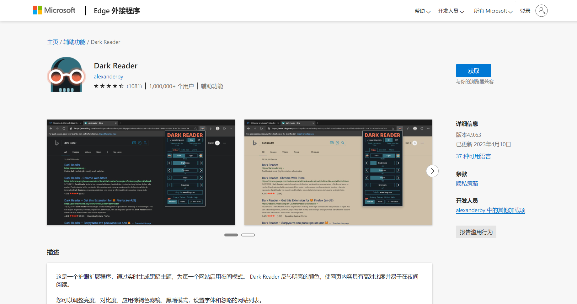The width and height of the screenshot is (577, 304).
Task: Advance the screenshot carousel with the next arrow
Action: pyautogui.click(x=432, y=171)
